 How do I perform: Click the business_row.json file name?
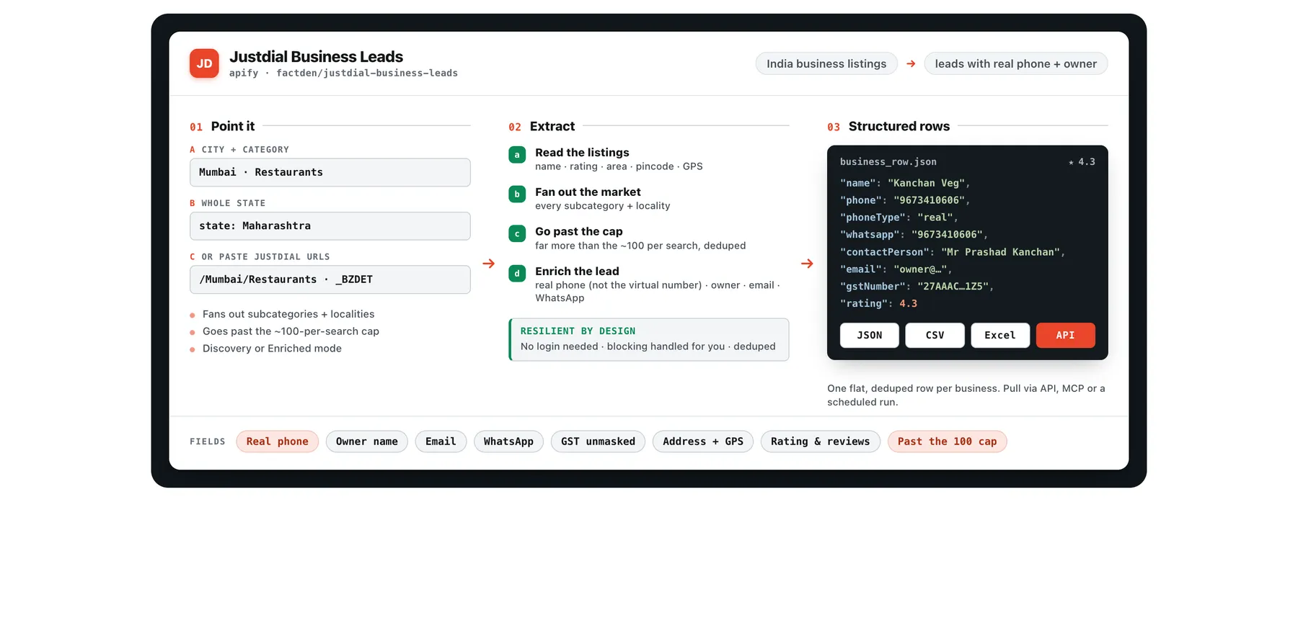(888, 162)
